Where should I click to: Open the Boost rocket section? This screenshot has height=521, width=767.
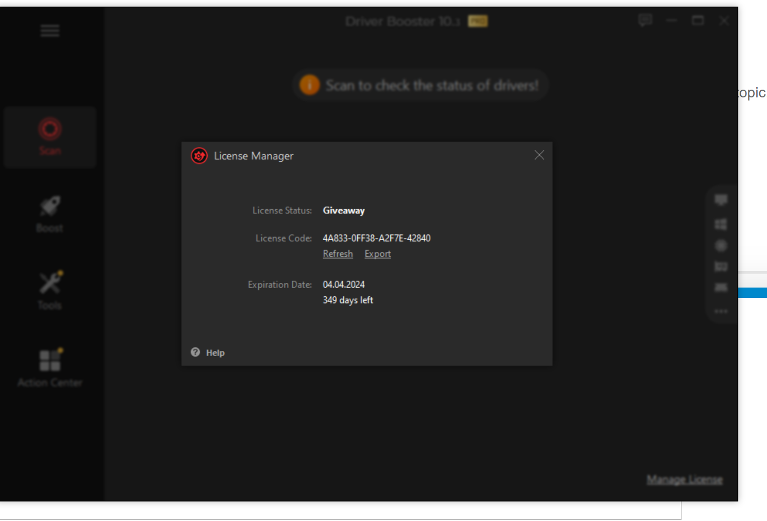[x=50, y=214]
